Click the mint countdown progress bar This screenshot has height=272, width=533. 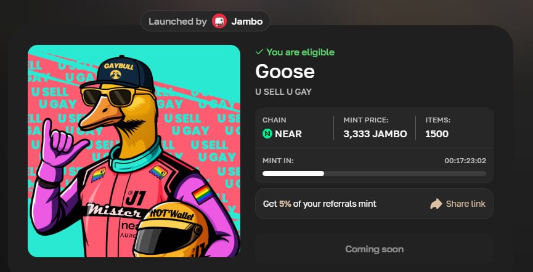point(374,174)
